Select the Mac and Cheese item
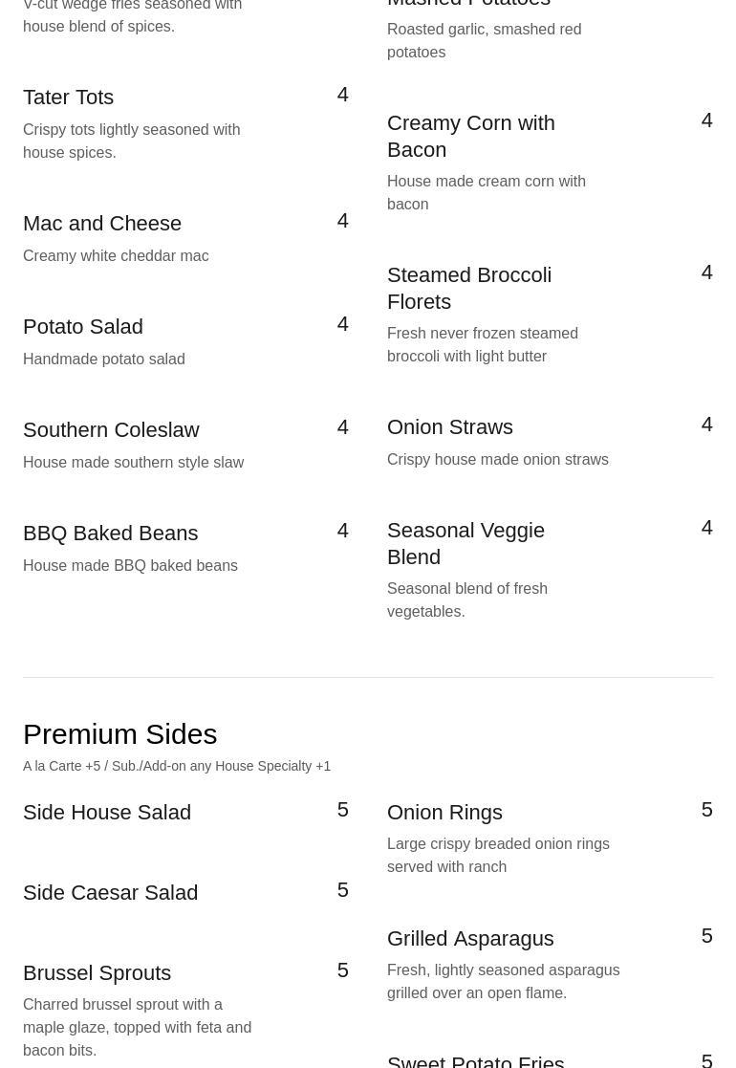 tap(102, 224)
